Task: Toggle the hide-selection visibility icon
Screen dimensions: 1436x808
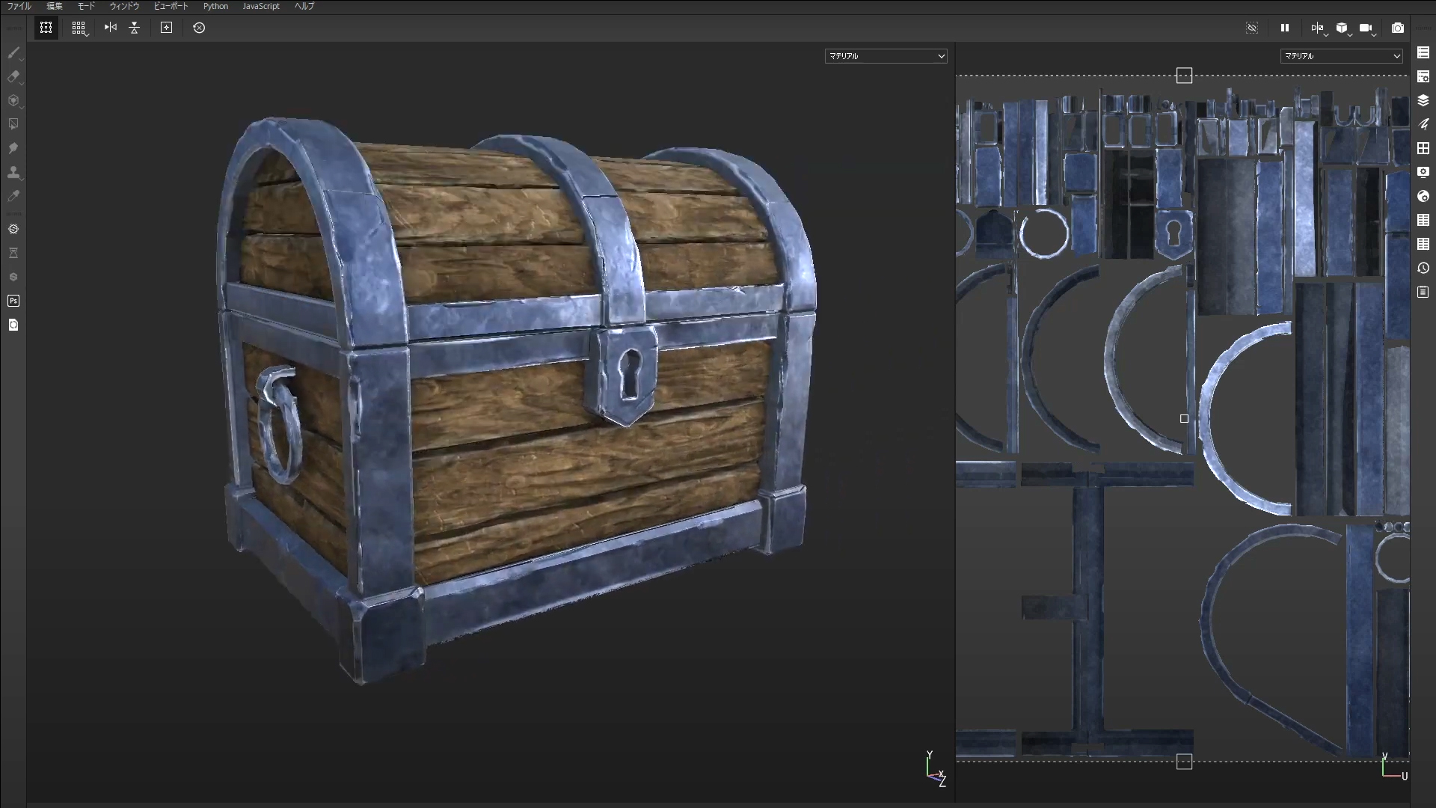Action: 1252,28
